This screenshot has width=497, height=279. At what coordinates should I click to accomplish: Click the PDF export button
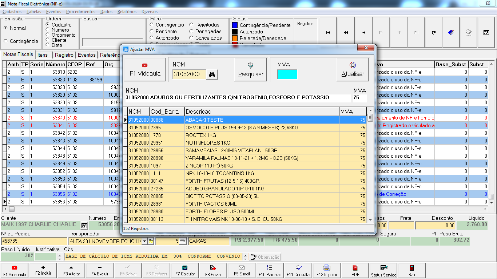[355, 271]
